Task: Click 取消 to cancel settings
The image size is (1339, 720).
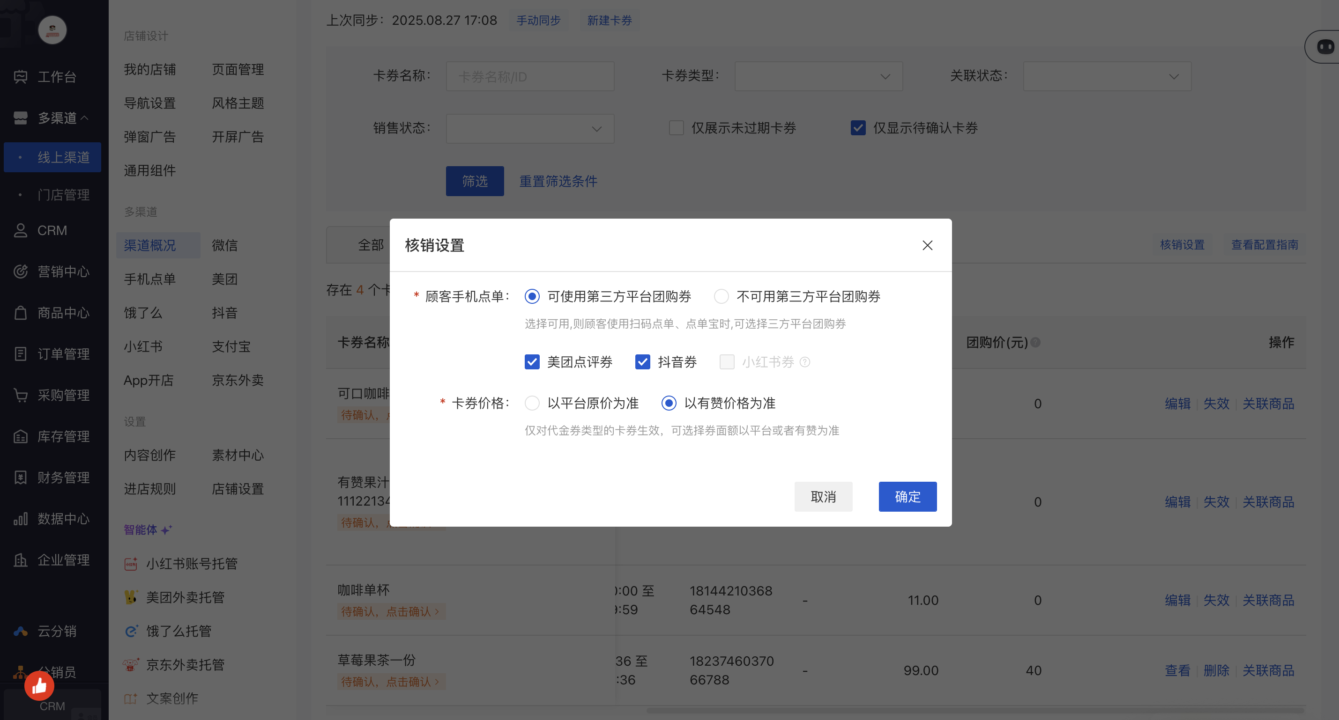Action: click(x=823, y=497)
